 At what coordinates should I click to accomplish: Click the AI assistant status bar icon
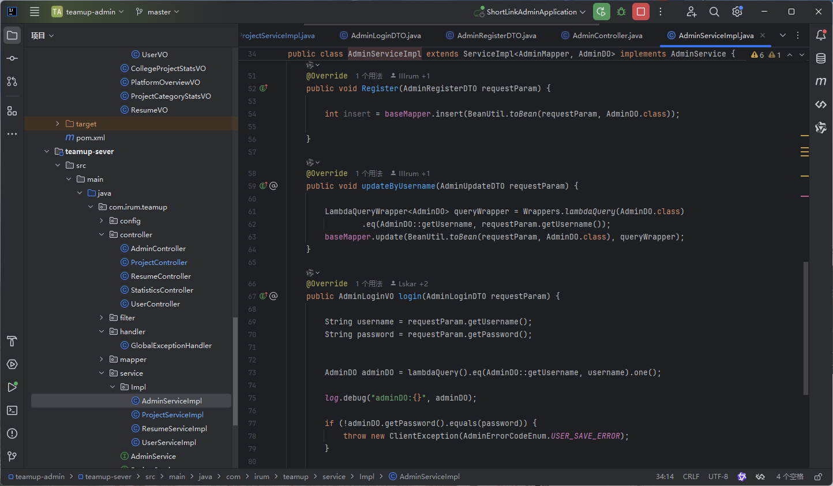742,477
